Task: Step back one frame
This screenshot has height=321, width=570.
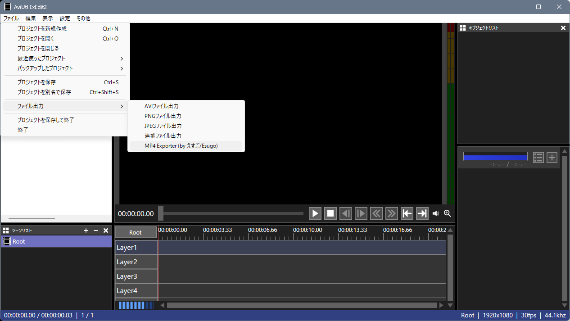Action: click(x=346, y=213)
